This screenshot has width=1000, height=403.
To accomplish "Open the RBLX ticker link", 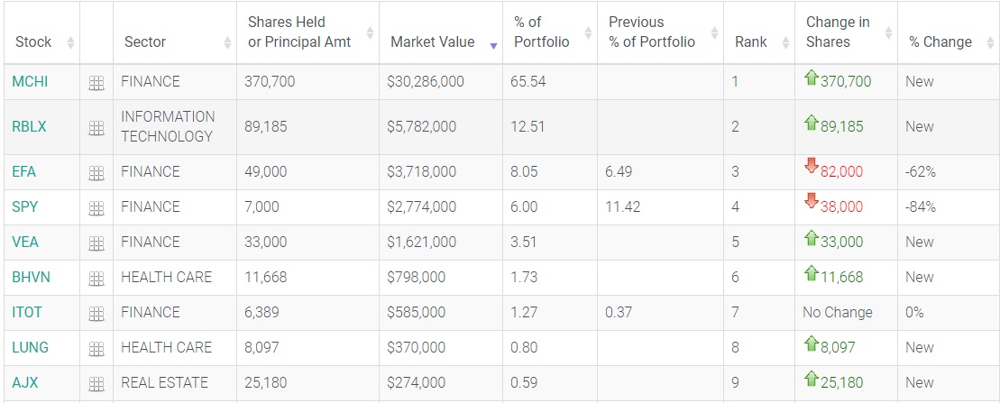I will tap(29, 127).
